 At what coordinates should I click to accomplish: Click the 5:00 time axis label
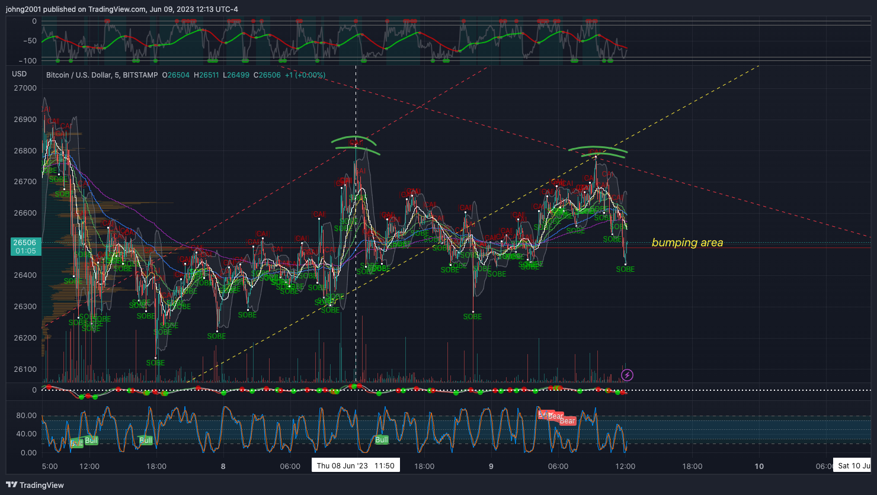[49, 466]
